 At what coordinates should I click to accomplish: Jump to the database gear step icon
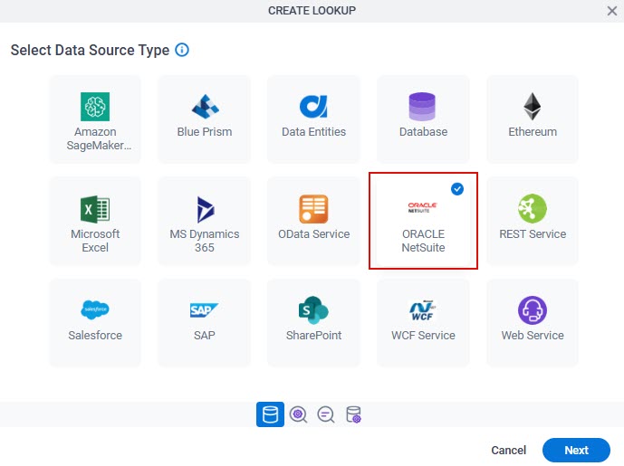click(353, 414)
